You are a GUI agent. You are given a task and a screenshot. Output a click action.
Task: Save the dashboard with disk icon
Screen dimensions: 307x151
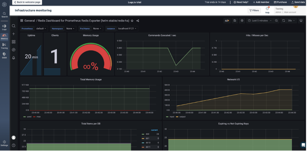click(x=235, y=20)
